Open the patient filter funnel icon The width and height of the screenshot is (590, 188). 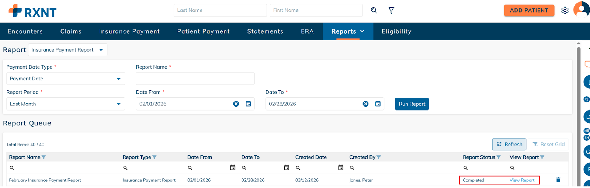(x=391, y=10)
